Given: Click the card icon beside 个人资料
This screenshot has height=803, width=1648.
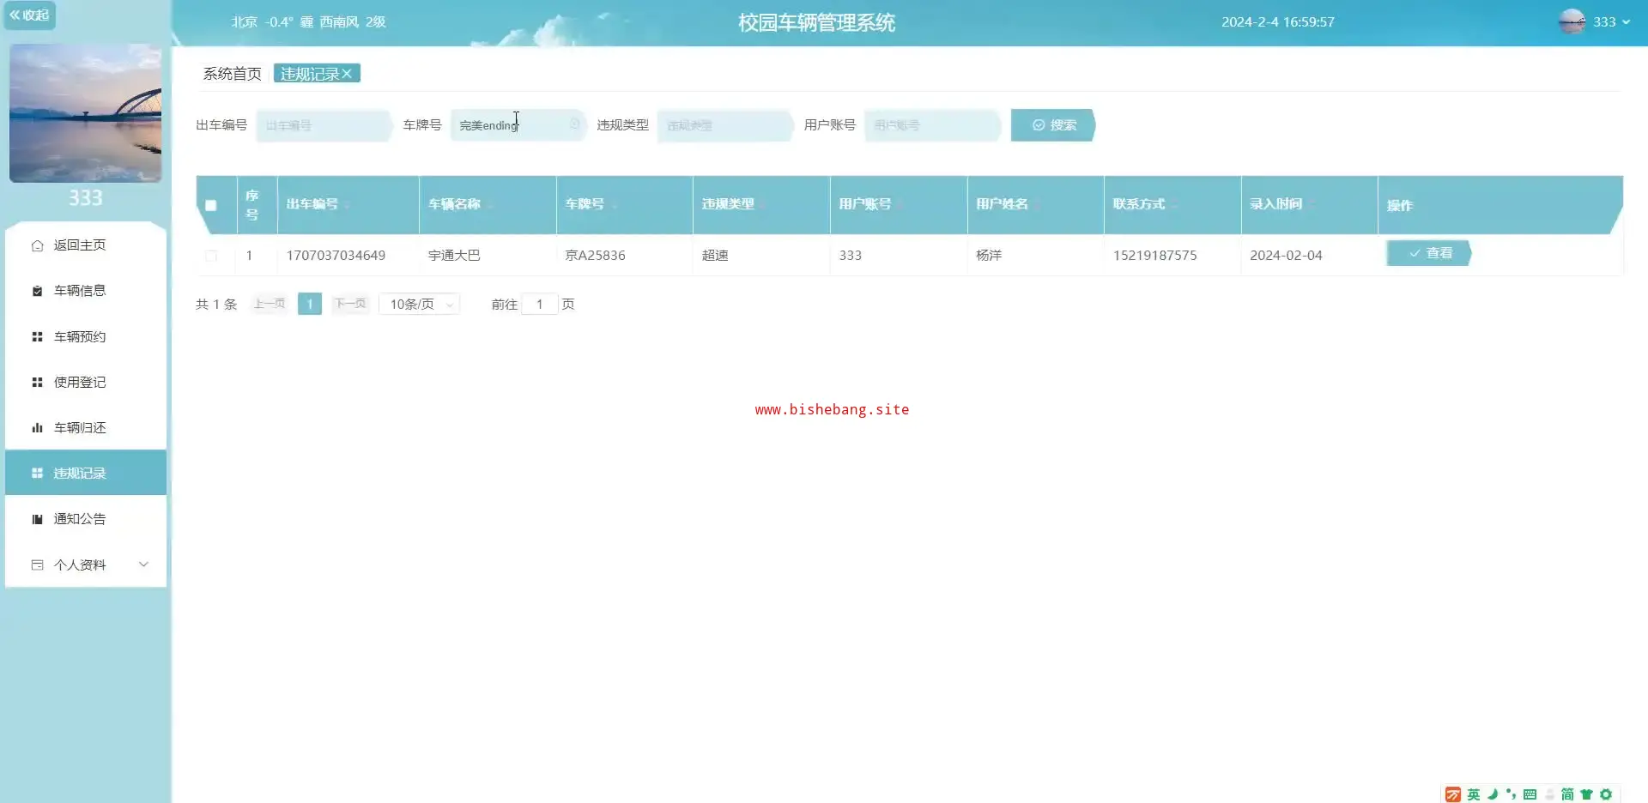Looking at the screenshot, I should click(37, 565).
